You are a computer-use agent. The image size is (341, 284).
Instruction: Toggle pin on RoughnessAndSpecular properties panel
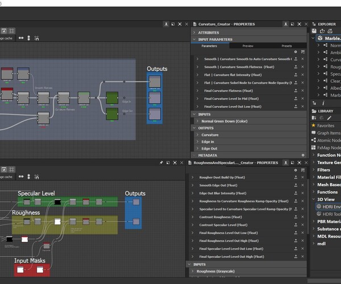point(285,162)
